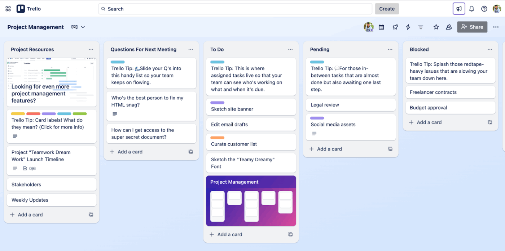Toggle the checklist on Launch Timeline card
Screen dimensions: 505x251
click(x=25, y=168)
